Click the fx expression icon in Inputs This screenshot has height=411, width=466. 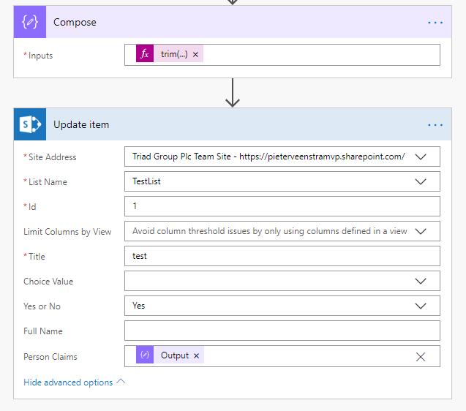[145, 53]
